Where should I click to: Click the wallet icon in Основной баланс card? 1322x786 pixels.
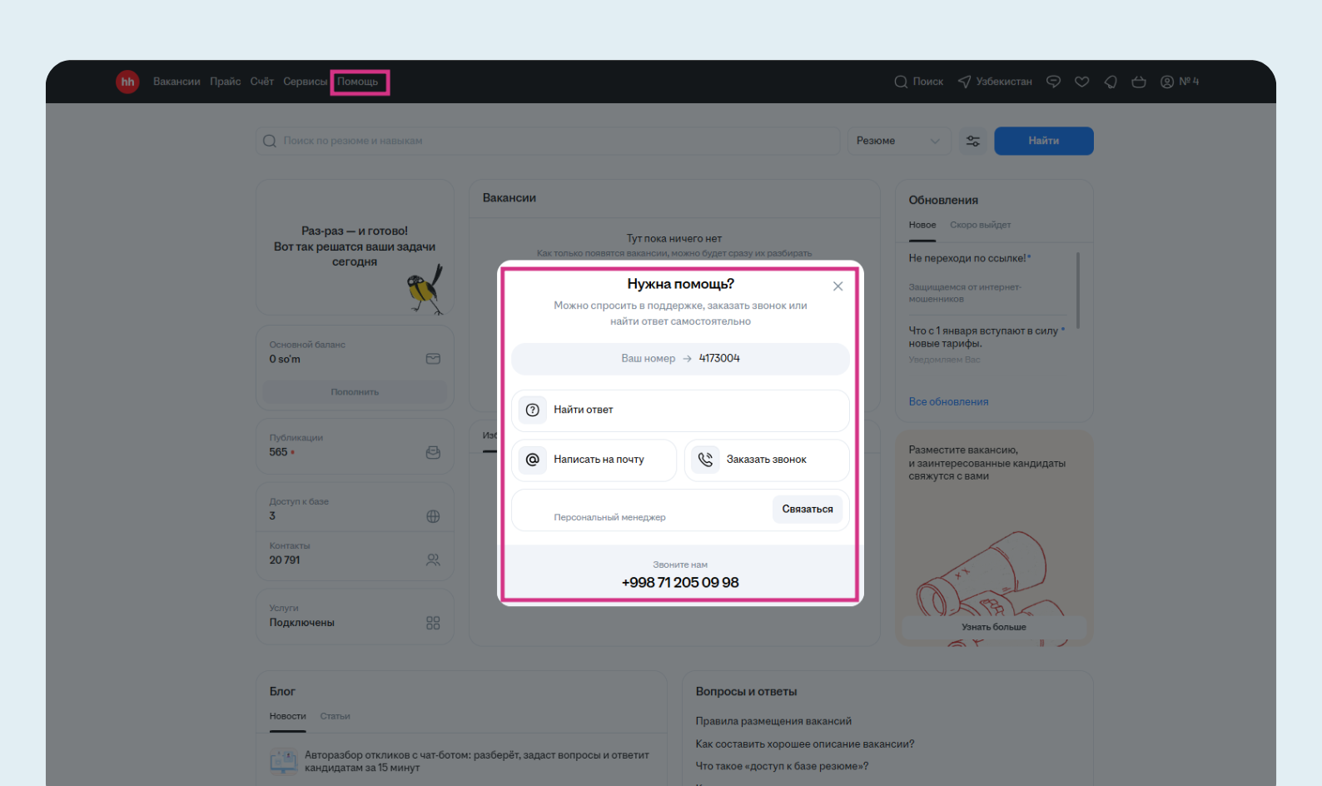pyautogui.click(x=433, y=359)
